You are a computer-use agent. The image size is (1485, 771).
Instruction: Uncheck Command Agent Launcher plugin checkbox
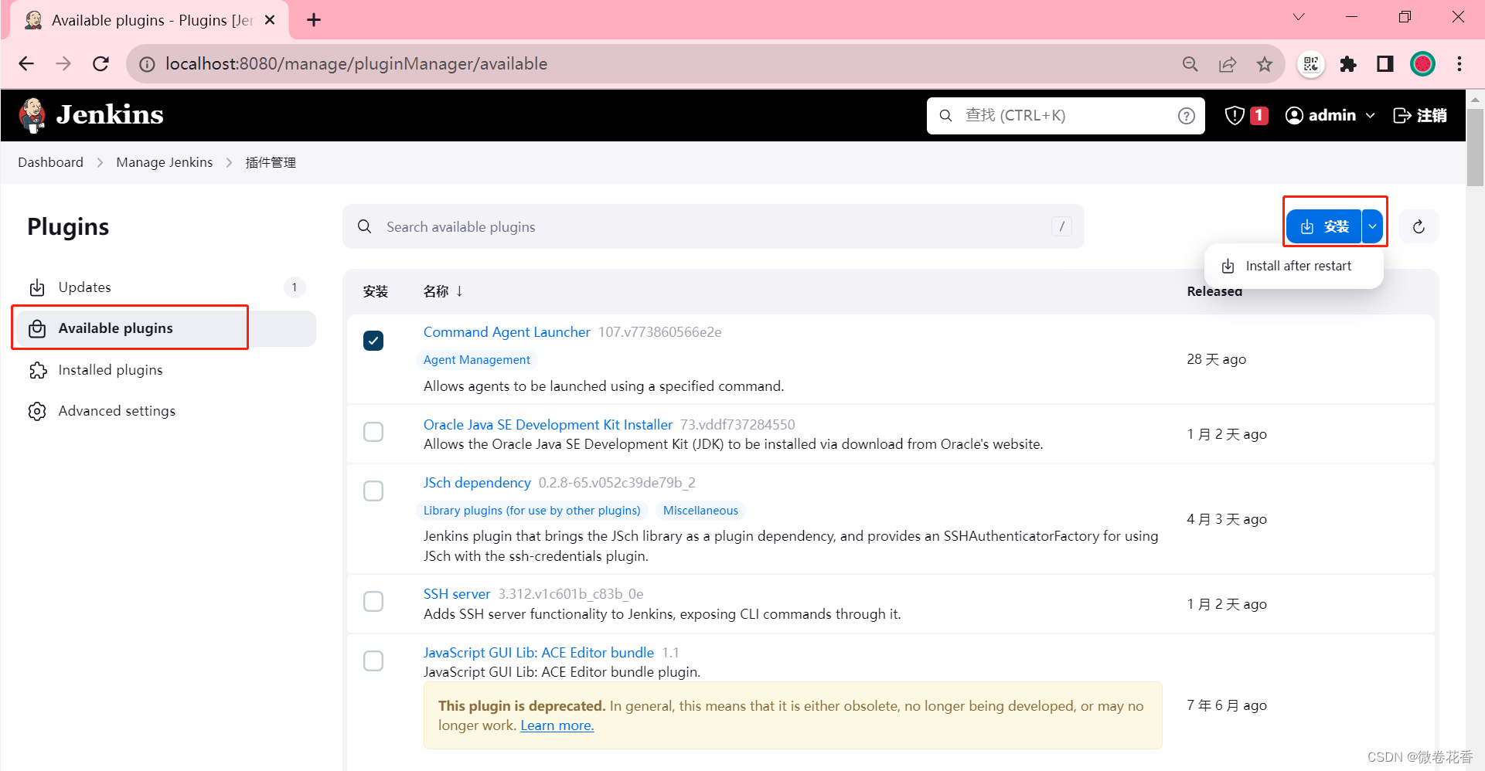373,341
